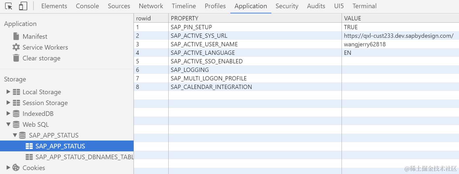The image size is (459, 174).
Task: Click the inspect element cursor icon
Action: coord(9,6)
